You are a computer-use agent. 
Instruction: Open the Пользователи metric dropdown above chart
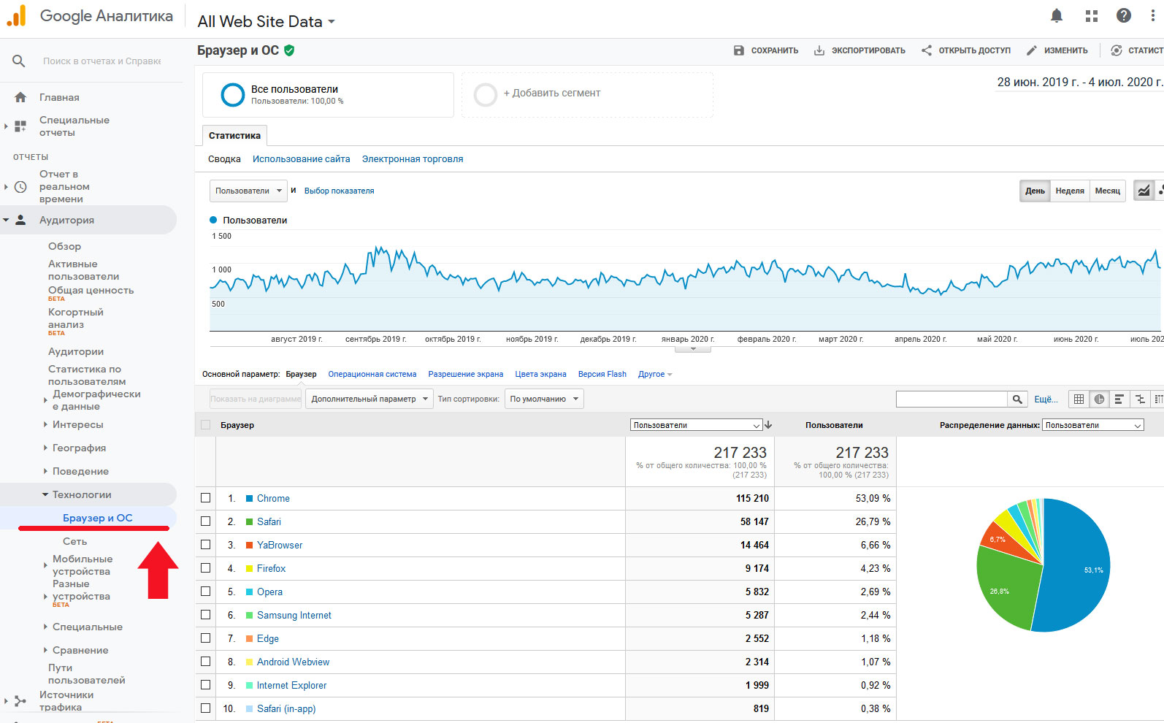tap(248, 191)
